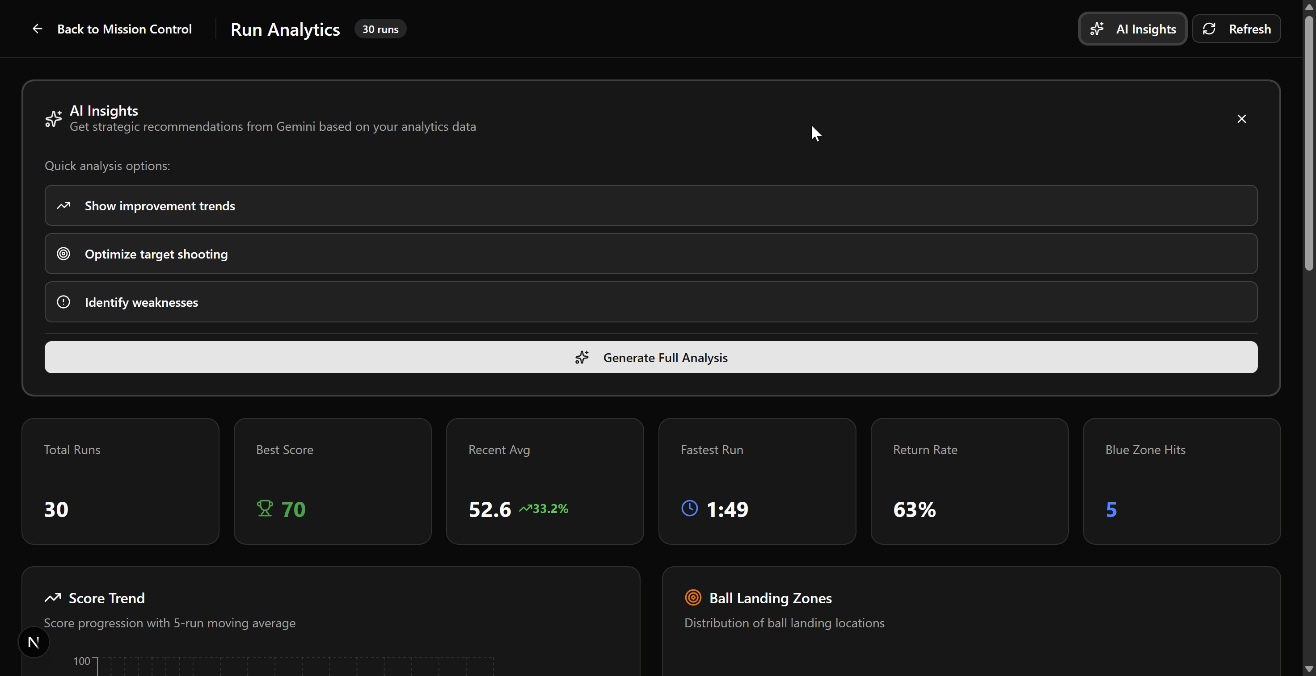This screenshot has height=676, width=1316.
Task: Click the trophy icon on Best Score
Action: coord(265,509)
